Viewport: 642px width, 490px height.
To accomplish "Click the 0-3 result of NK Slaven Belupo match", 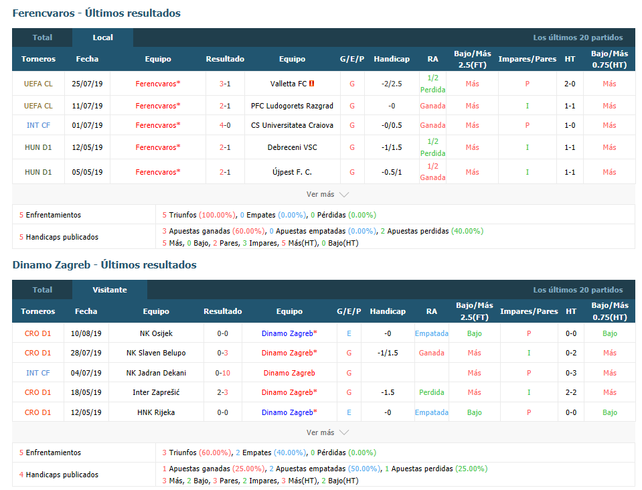I will tap(223, 353).
